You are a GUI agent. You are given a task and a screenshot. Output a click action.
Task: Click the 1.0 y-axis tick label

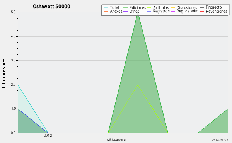click(x=13, y=109)
